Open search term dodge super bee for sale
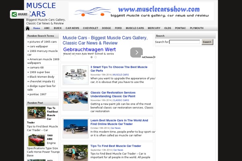This screenshot has width=242, height=161. (x=42, y=88)
